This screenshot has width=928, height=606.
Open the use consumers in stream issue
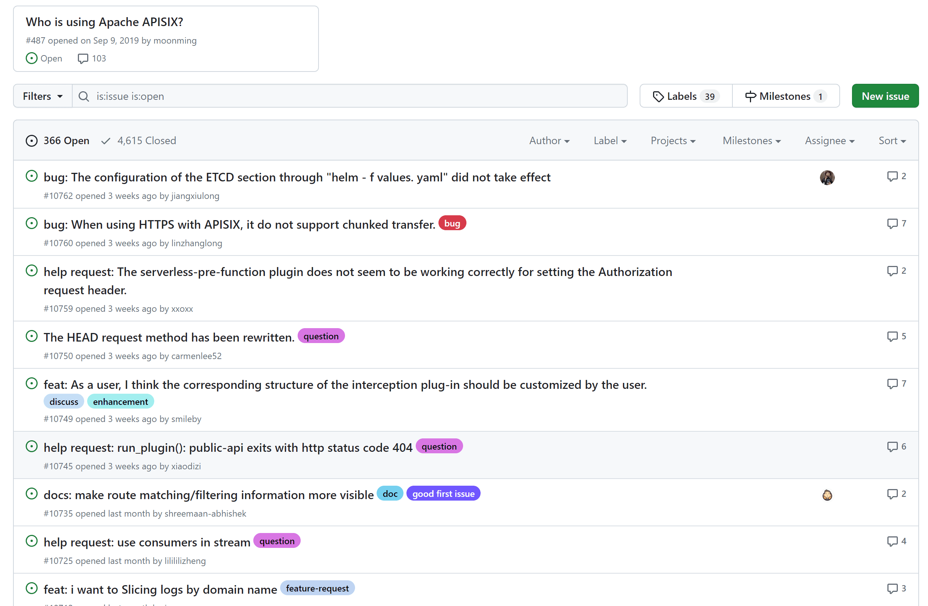coord(147,542)
